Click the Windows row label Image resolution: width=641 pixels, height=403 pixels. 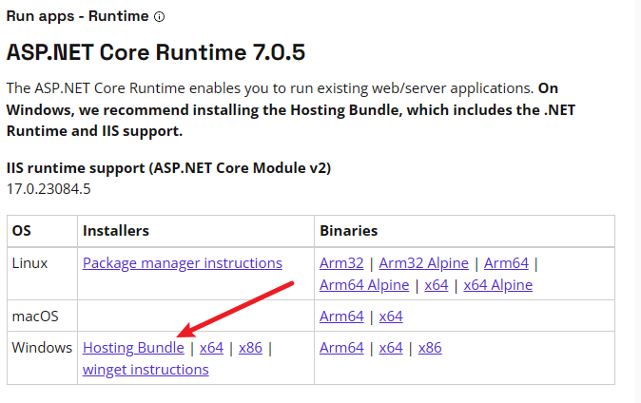coord(42,348)
